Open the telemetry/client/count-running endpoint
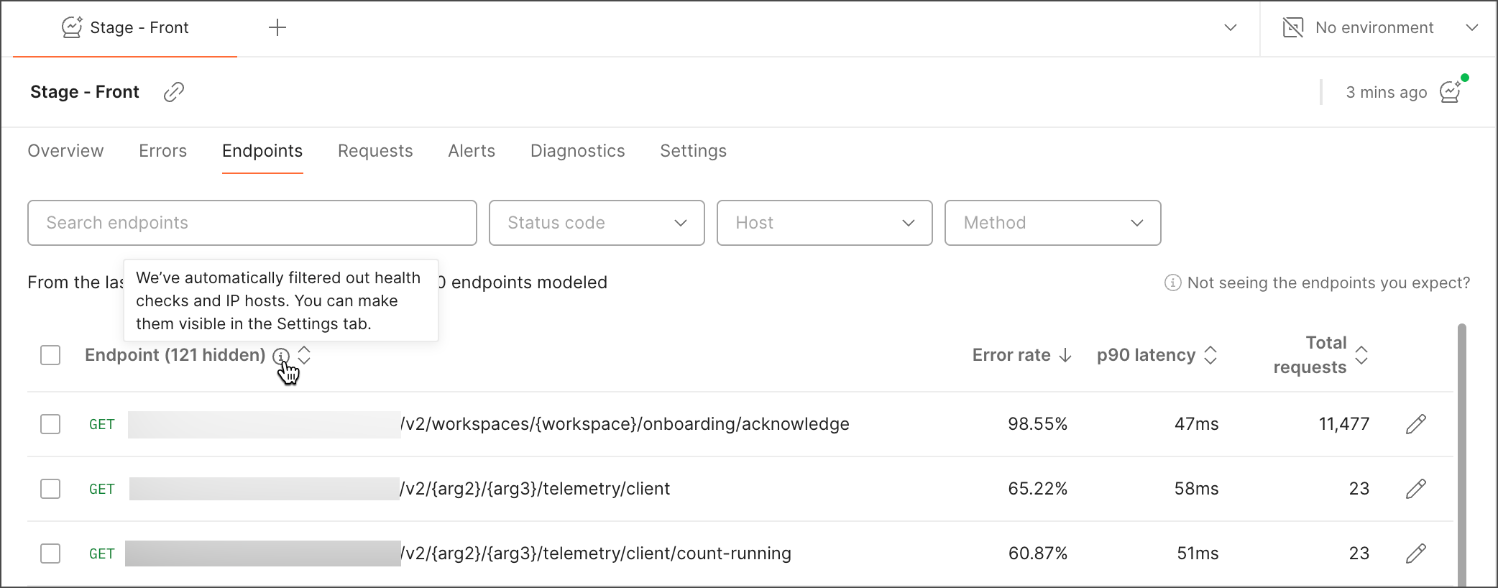This screenshot has width=1498, height=588. pyautogui.click(x=596, y=553)
